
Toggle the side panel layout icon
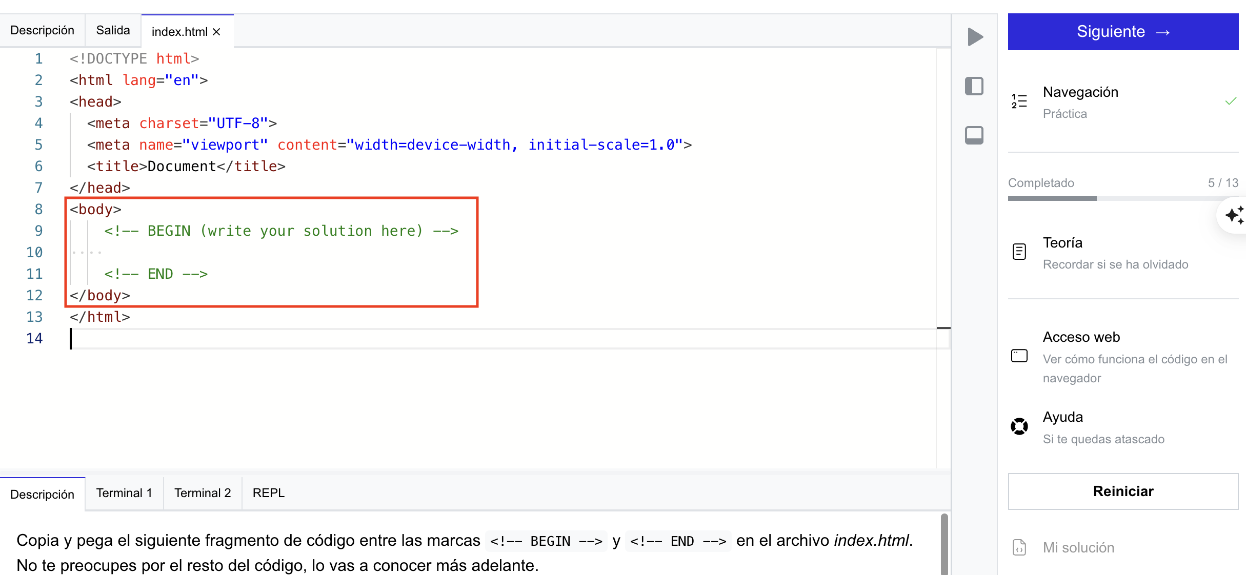click(974, 86)
